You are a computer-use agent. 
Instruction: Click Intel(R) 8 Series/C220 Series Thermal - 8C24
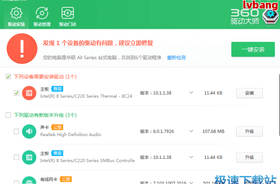[x=86, y=96]
